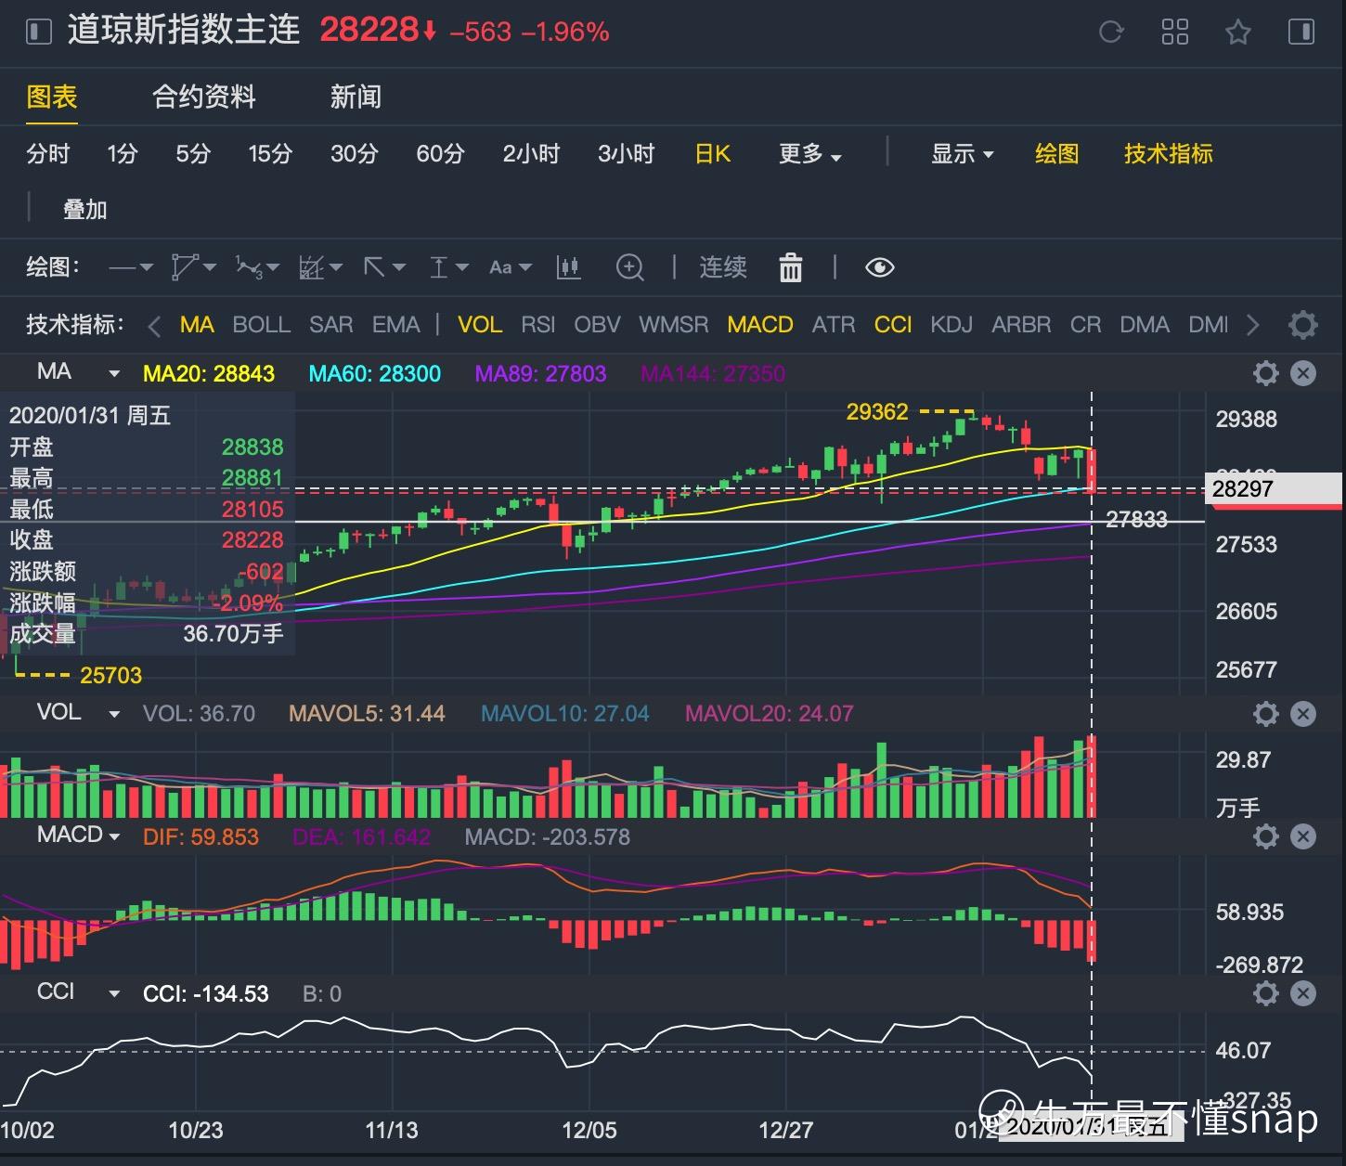The width and height of the screenshot is (1346, 1166).
Task: Click the 25703 low price label
Action: coord(111,675)
